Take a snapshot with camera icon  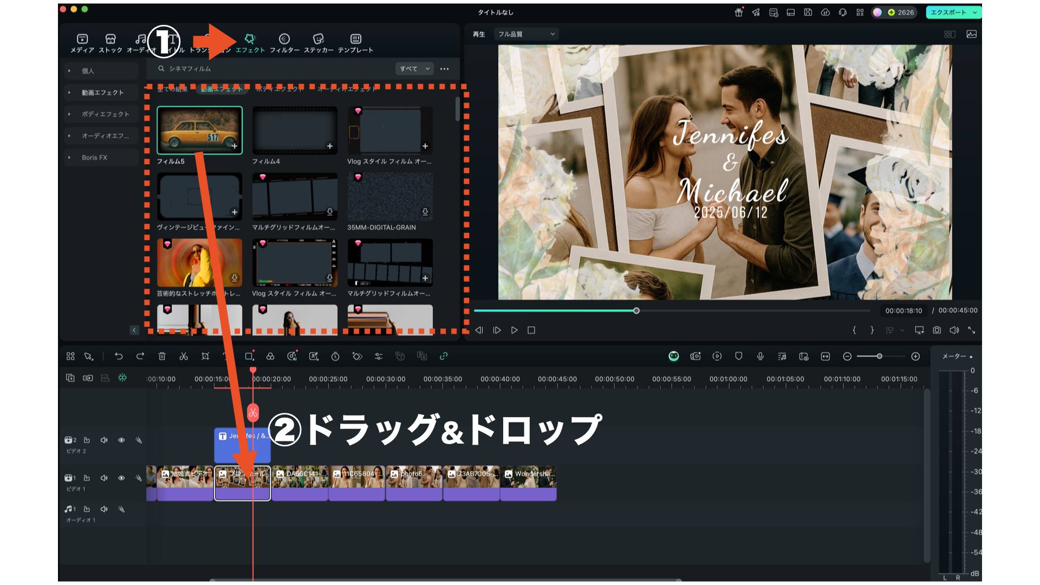[937, 330]
